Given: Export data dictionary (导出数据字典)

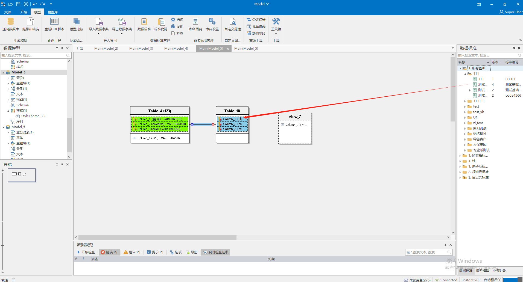Looking at the screenshot, I should (x=122, y=26).
